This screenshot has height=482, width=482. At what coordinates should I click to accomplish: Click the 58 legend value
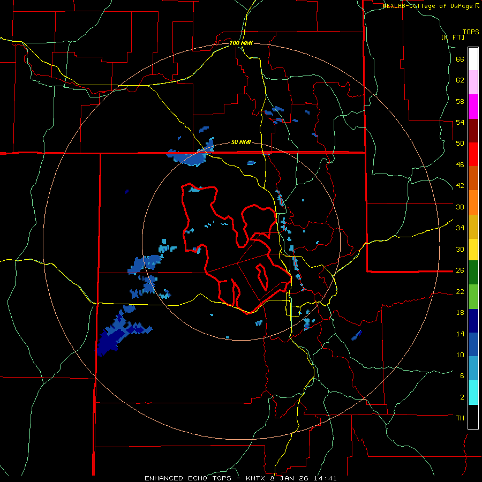[460, 101]
